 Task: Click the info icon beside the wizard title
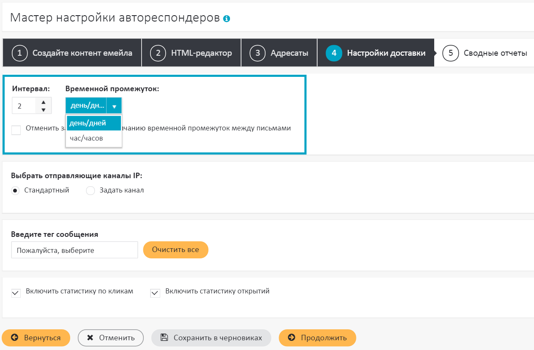coord(227,19)
